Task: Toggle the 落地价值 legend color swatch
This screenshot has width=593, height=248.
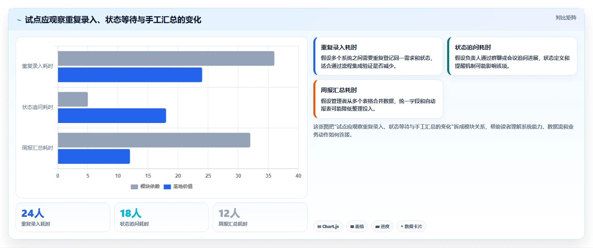Action: pyautogui.click(x=167, y=186)
